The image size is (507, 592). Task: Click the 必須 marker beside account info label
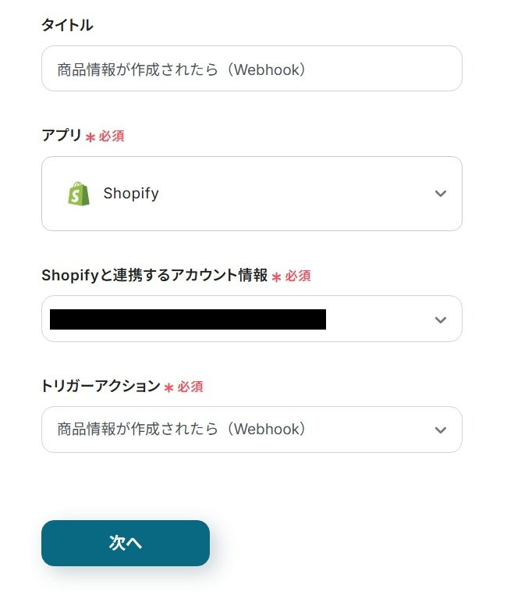[x=297, y=276]
